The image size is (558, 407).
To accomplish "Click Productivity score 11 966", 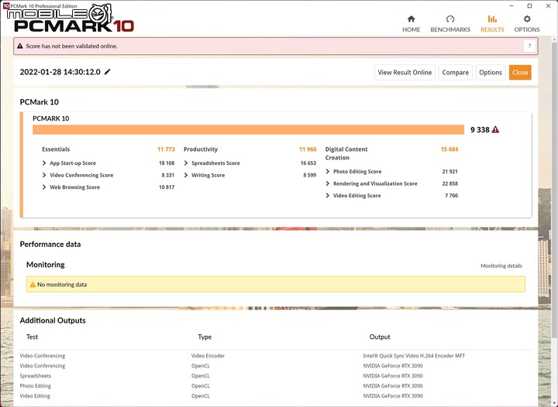I will tap(308, 149).
